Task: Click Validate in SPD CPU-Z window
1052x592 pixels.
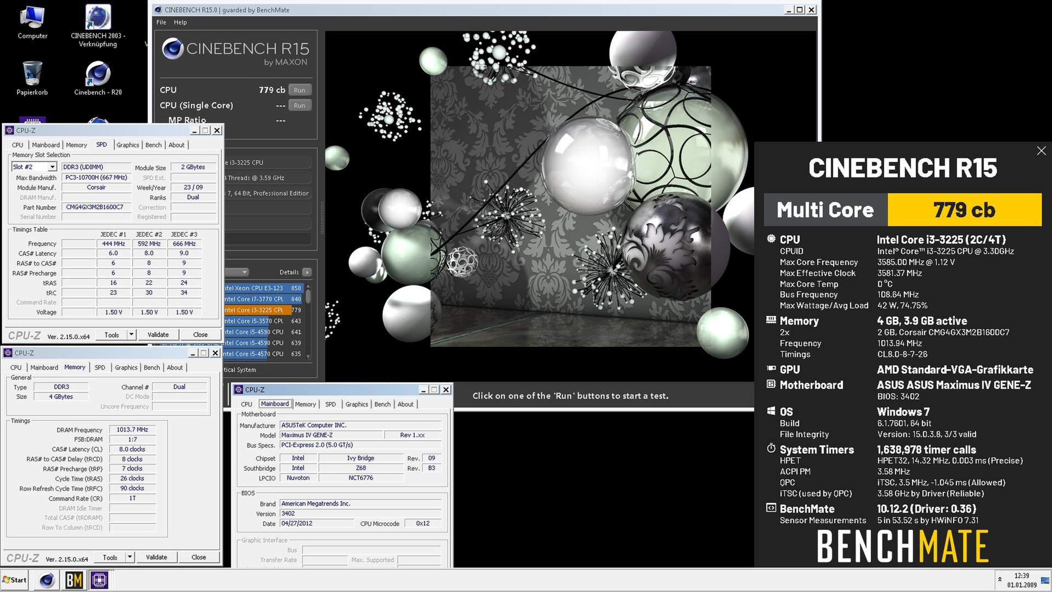Action: (x=158, y=334)
